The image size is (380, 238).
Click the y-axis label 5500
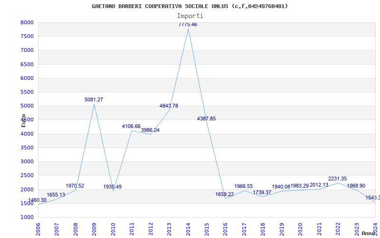[27, 92]
